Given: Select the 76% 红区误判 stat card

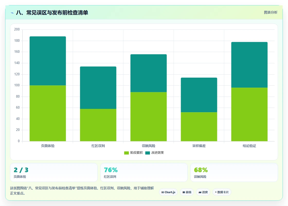Looking at the screenshot, I should 144,172.
